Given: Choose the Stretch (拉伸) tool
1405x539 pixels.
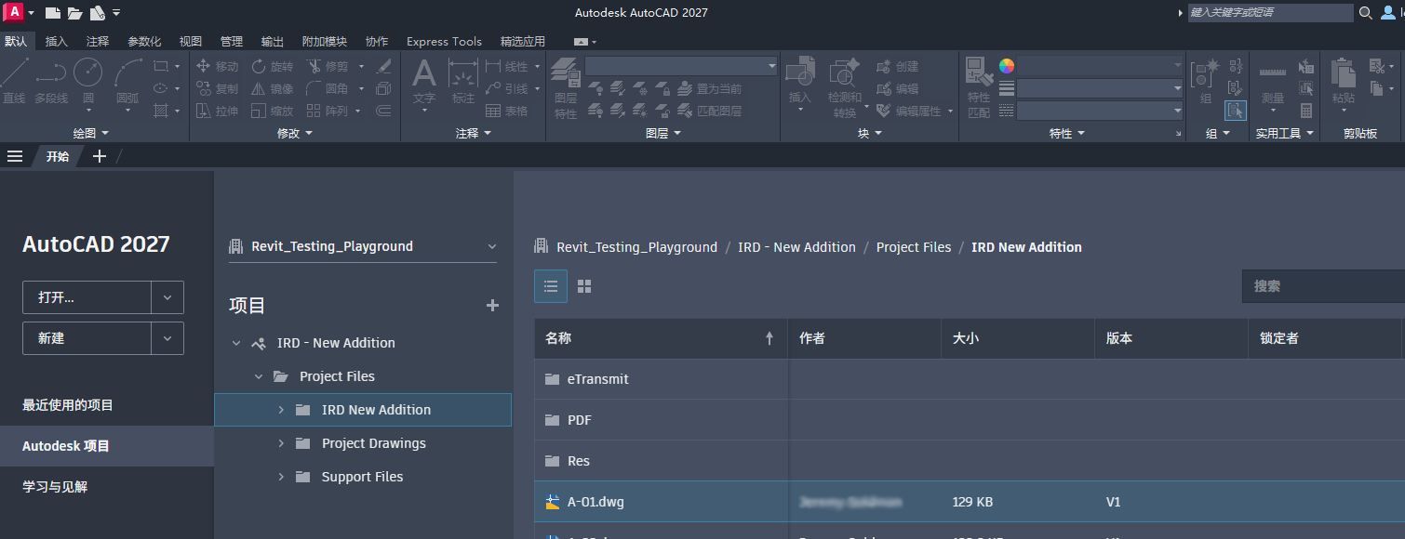Looking at the screenshot, I should (x=217, y=112).
